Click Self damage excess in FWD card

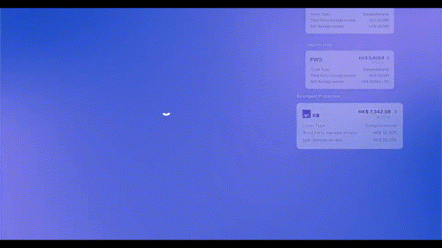pyautogui.click(x=349, y=81)
